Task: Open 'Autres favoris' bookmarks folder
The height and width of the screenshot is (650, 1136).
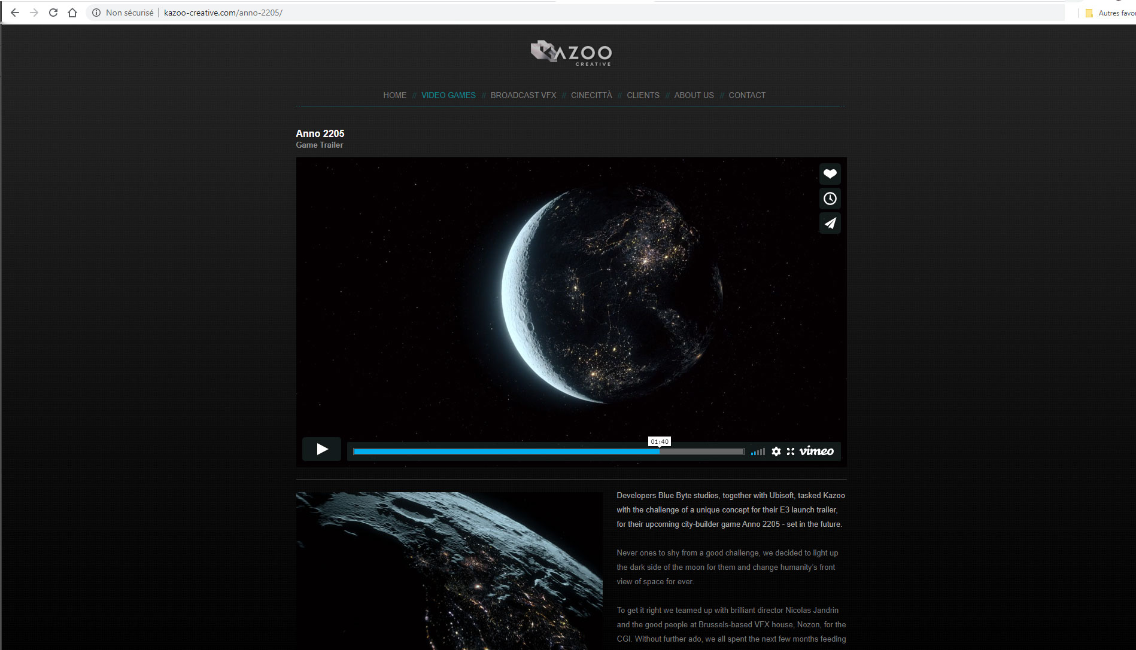Action: point(1111,13)
